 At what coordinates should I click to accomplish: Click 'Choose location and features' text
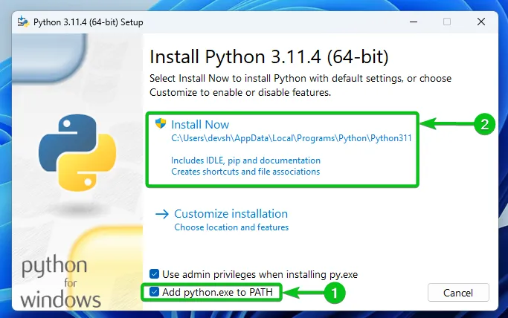coord(231,227)
